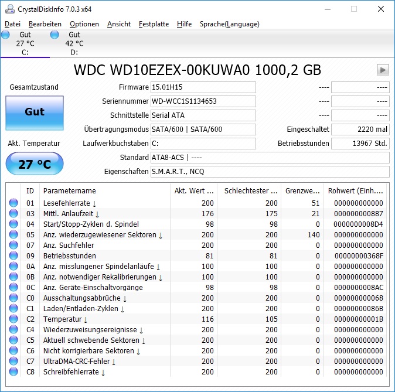Click the CrystalDiskInfo title bar icon

(10, 9)
